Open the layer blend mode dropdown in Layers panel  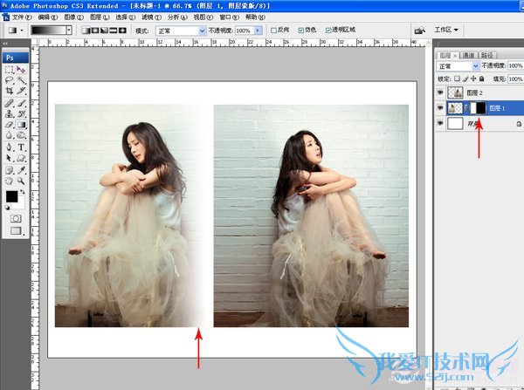(458, 65)
